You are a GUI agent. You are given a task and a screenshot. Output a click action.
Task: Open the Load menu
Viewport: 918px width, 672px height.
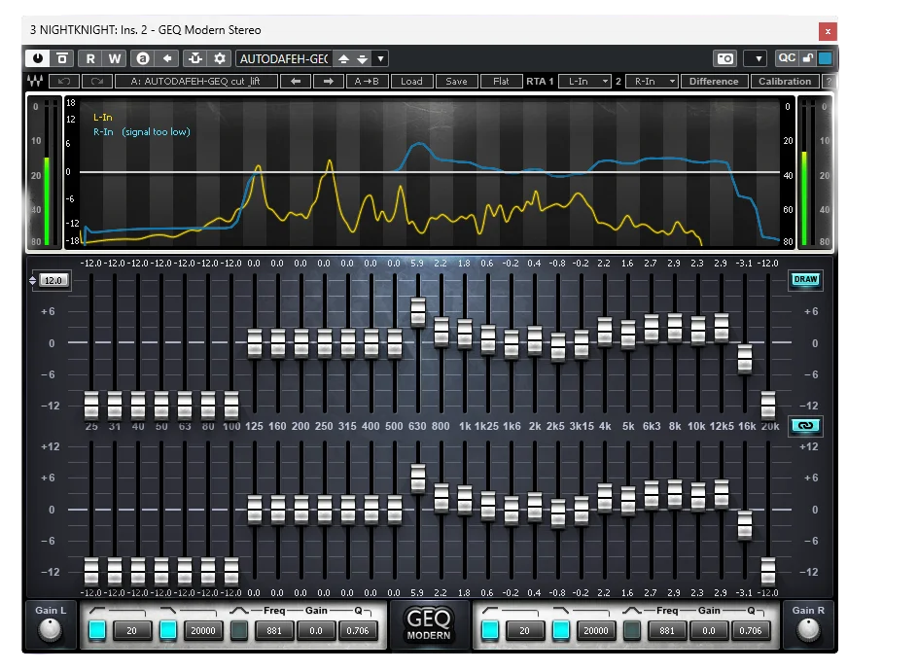coord(411,82)
